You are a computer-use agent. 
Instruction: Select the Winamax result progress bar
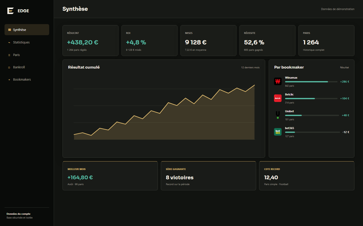(x=311, y=82)
